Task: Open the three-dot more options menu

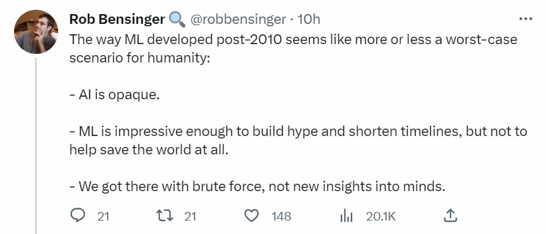Action: (525, 19)
